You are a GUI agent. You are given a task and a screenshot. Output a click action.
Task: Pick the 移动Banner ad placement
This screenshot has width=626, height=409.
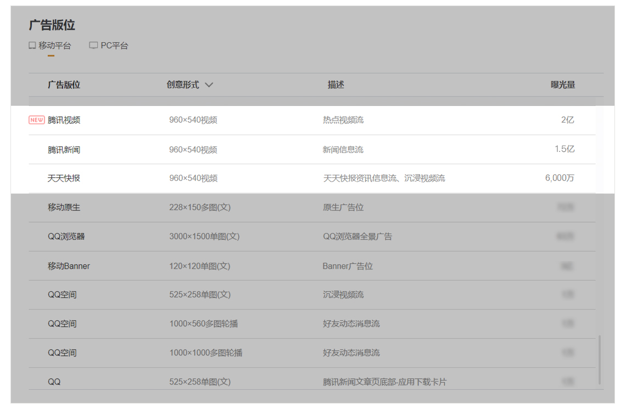[x=69, y=266]
